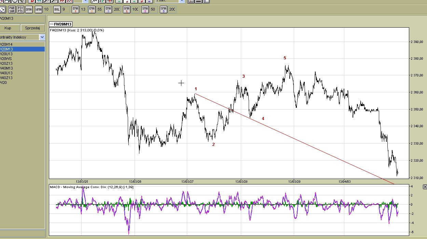This screenshot has width=427, height=239.
Task: Edit the WMA period field showing 10
Action: point(46,10)
